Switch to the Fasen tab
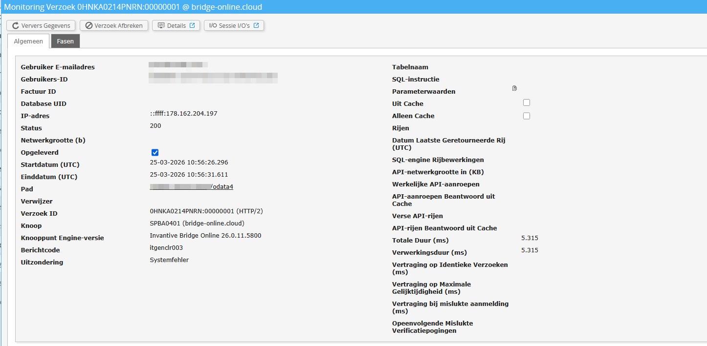707x346 pixels. (x=66, y=41)
